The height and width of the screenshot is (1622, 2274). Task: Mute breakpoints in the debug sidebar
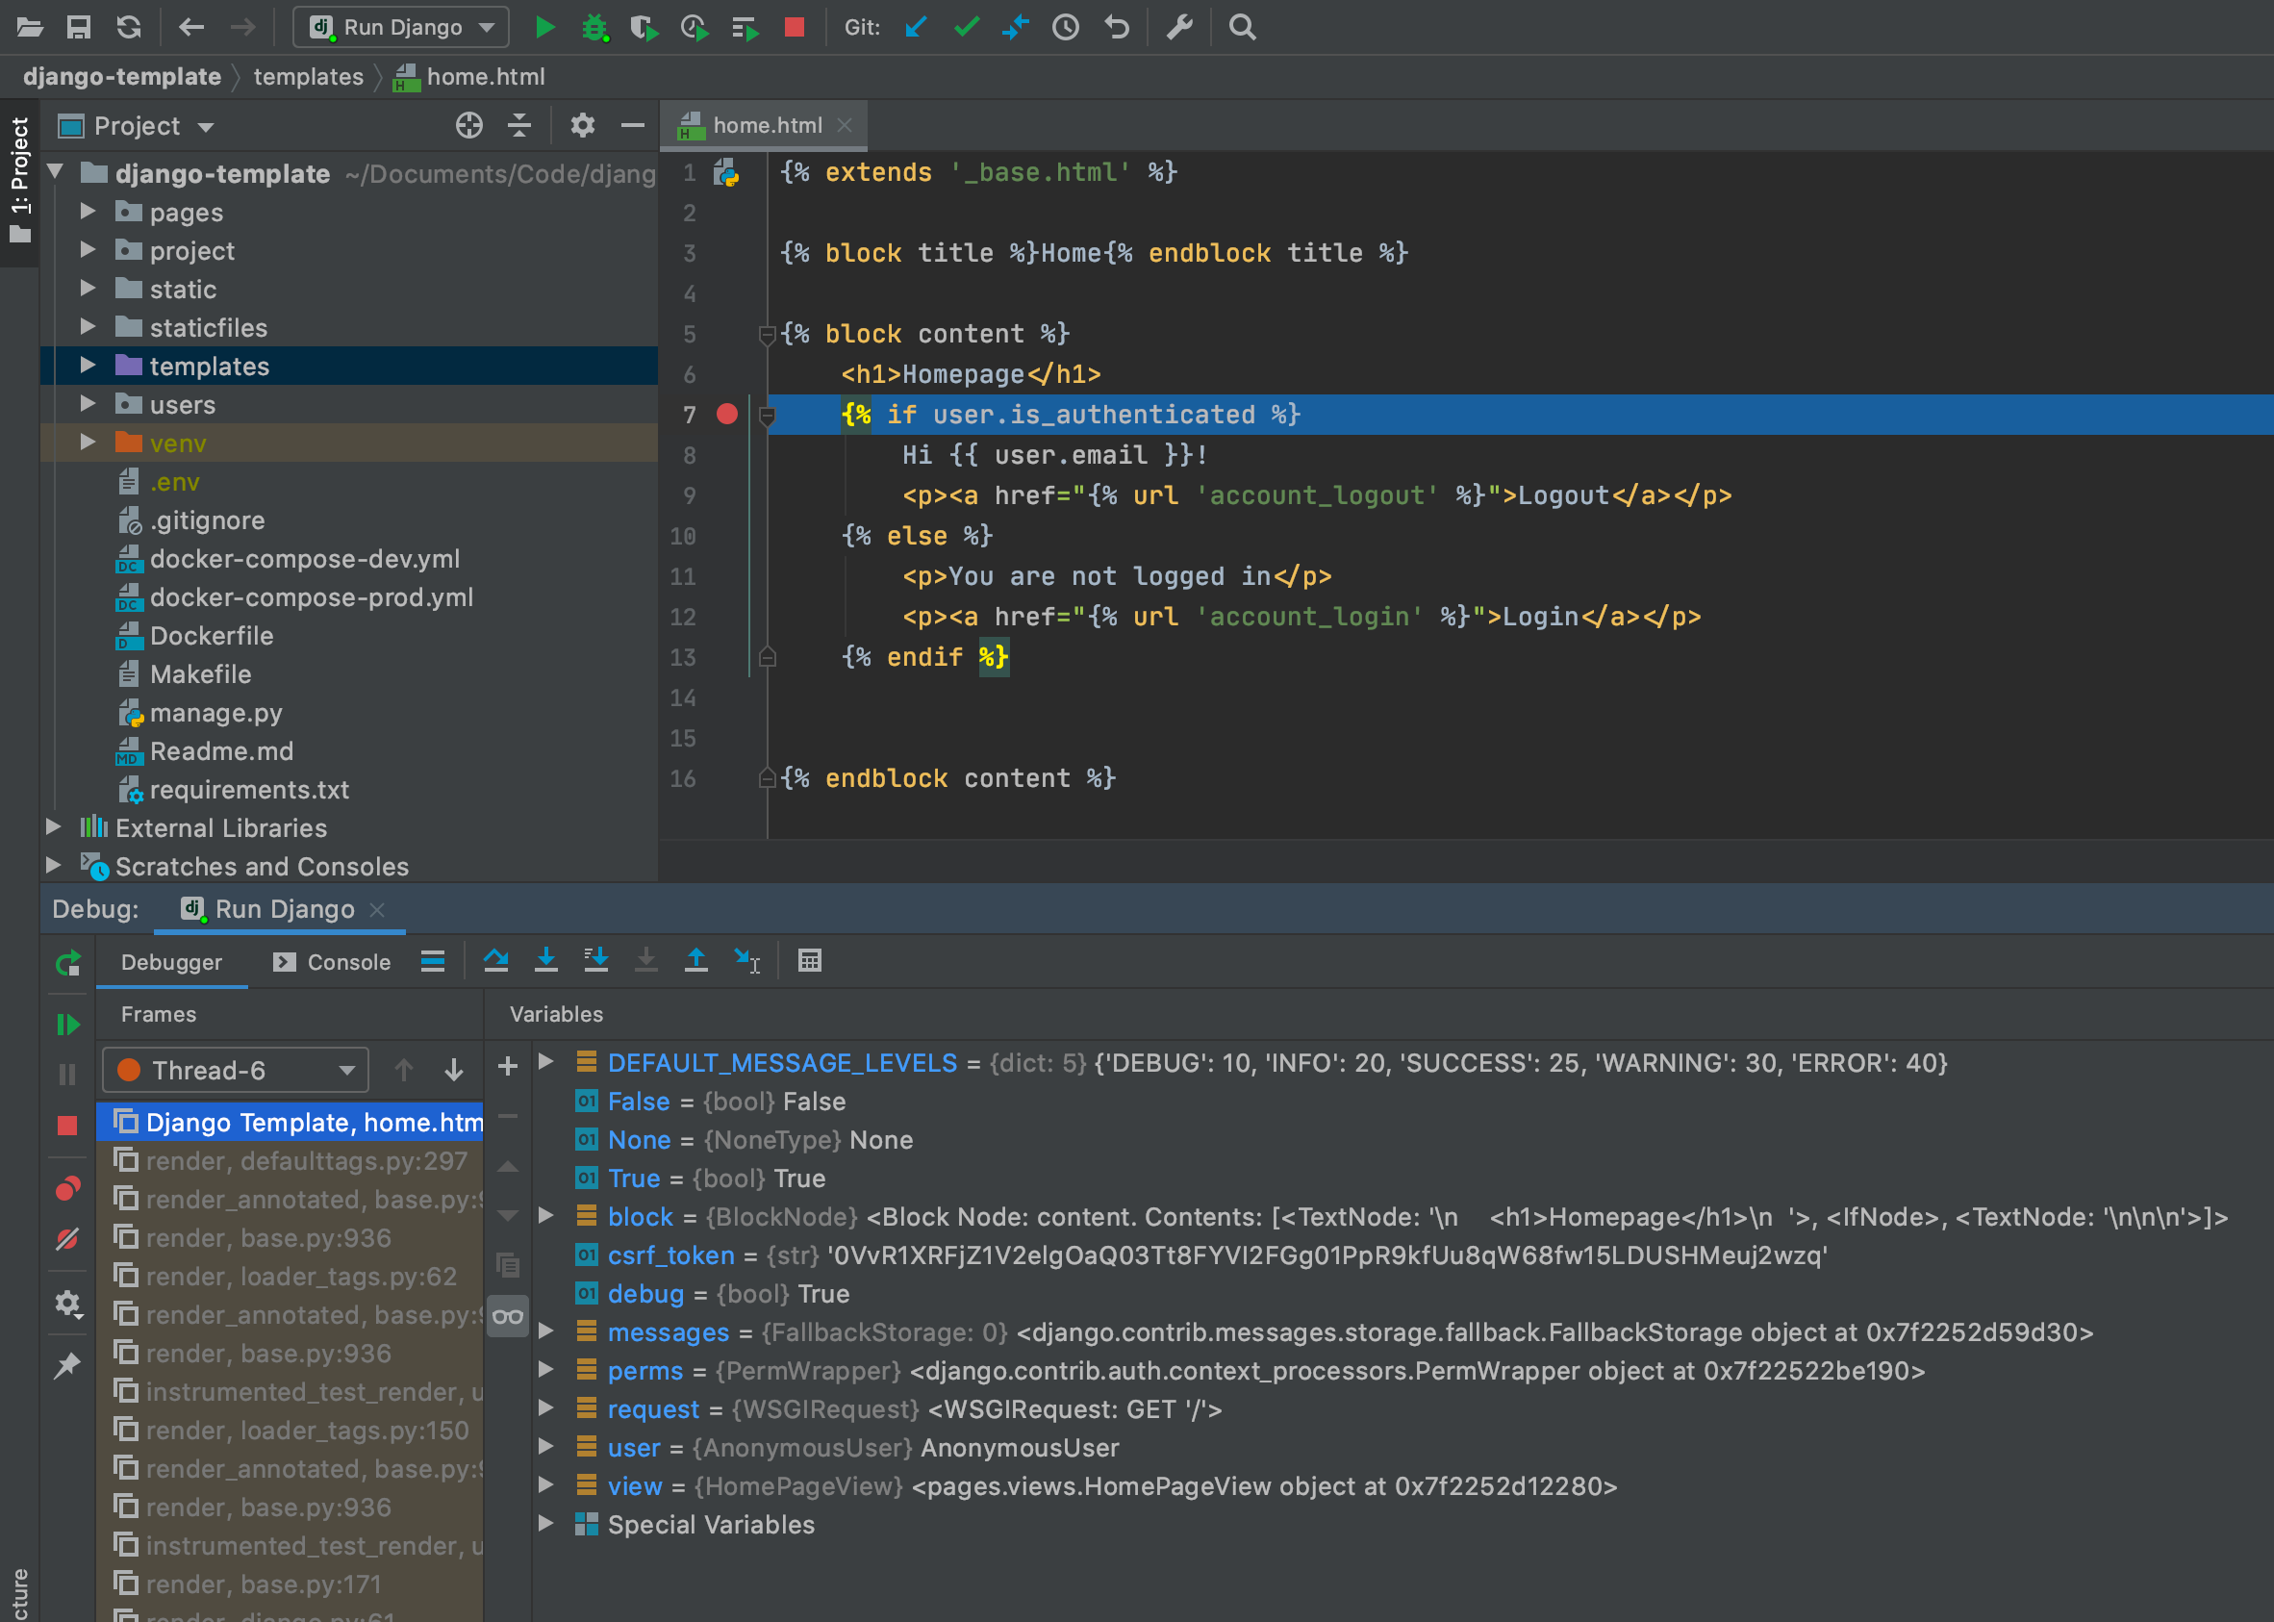pos(68,1240)
